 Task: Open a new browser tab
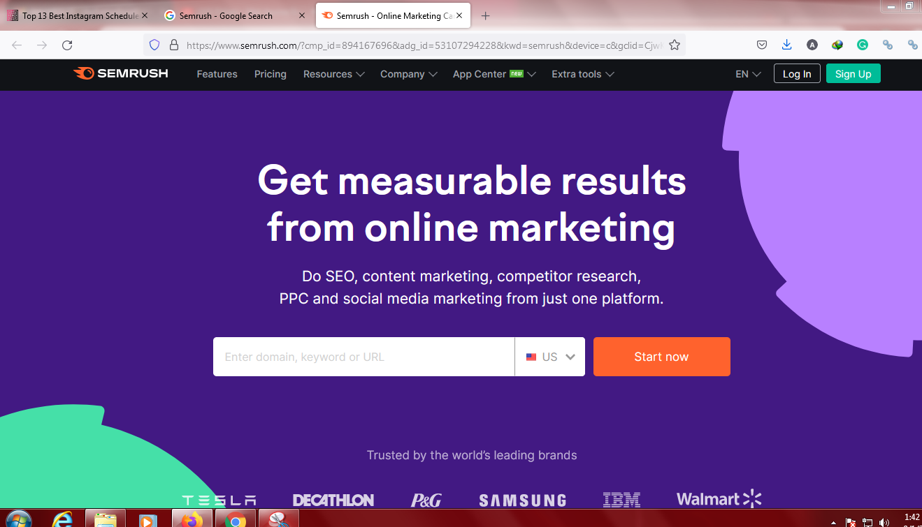pos(486,15)
